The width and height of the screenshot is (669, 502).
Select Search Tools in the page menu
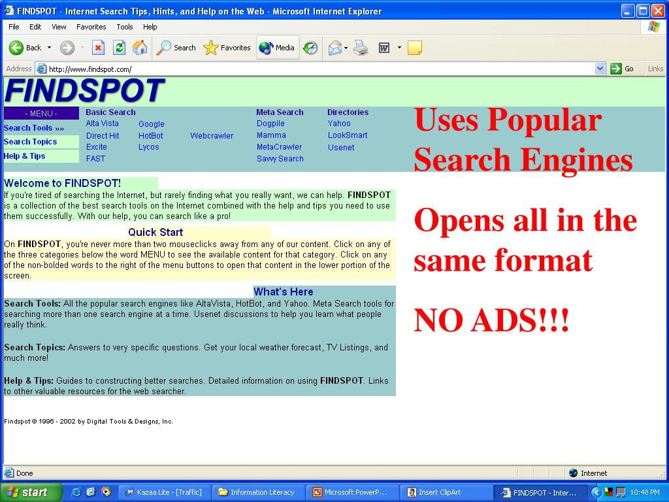tap(34, 127)
